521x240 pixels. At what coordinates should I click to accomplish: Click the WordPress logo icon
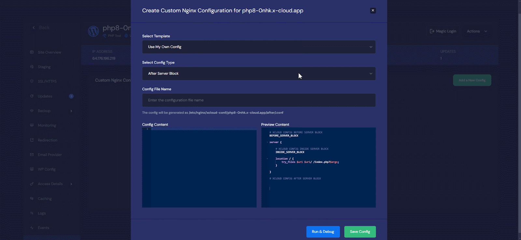pos(93,31)
